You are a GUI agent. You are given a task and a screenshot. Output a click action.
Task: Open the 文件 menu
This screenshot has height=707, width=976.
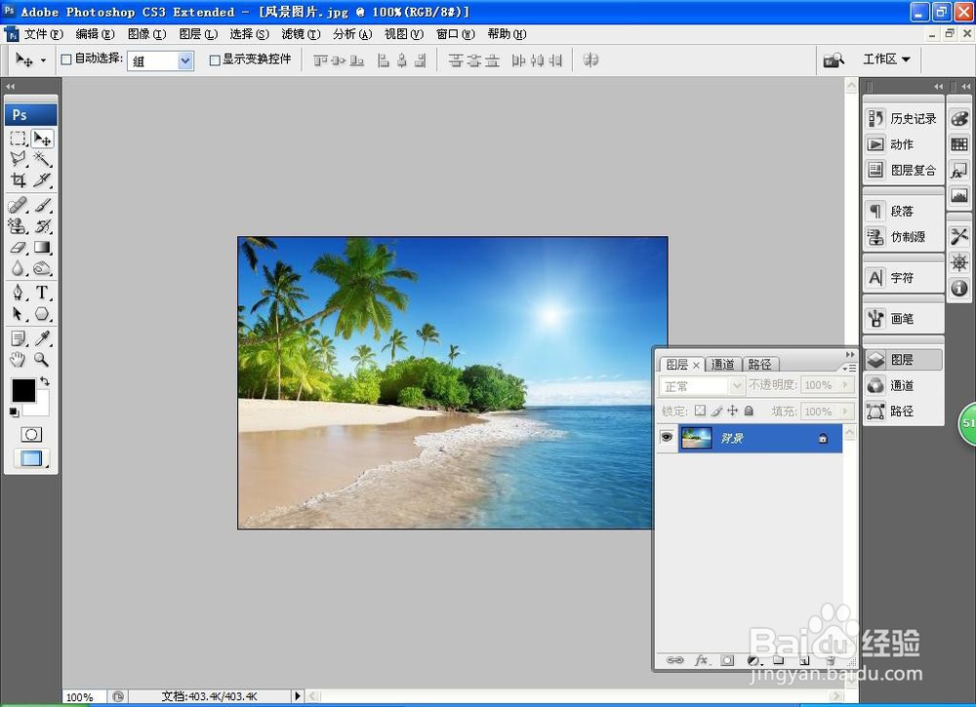pos(44,34)
